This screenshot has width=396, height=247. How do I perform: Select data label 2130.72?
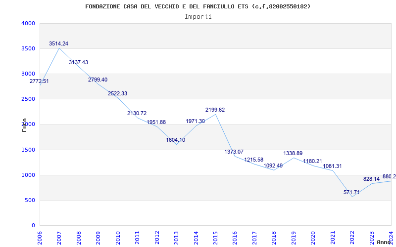(x=137, y=113)
